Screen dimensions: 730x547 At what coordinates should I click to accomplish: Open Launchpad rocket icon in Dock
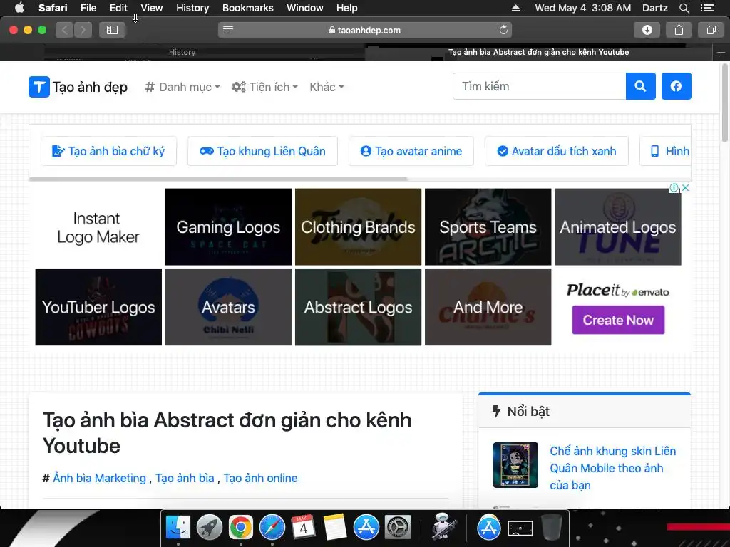point(210,528)
